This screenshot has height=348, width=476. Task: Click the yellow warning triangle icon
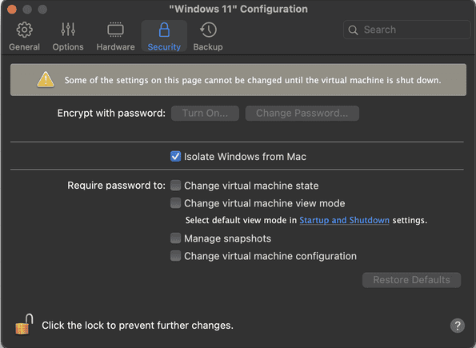pos(46,79)
